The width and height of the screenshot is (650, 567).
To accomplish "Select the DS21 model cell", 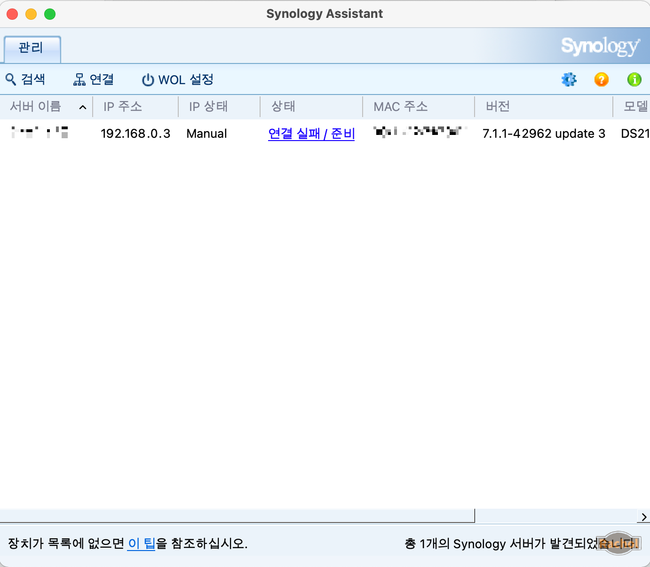I will pos(635,134).
